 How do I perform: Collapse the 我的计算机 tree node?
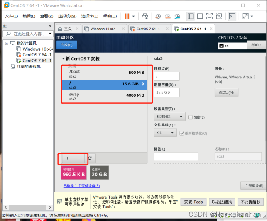(x=7, y=44)
